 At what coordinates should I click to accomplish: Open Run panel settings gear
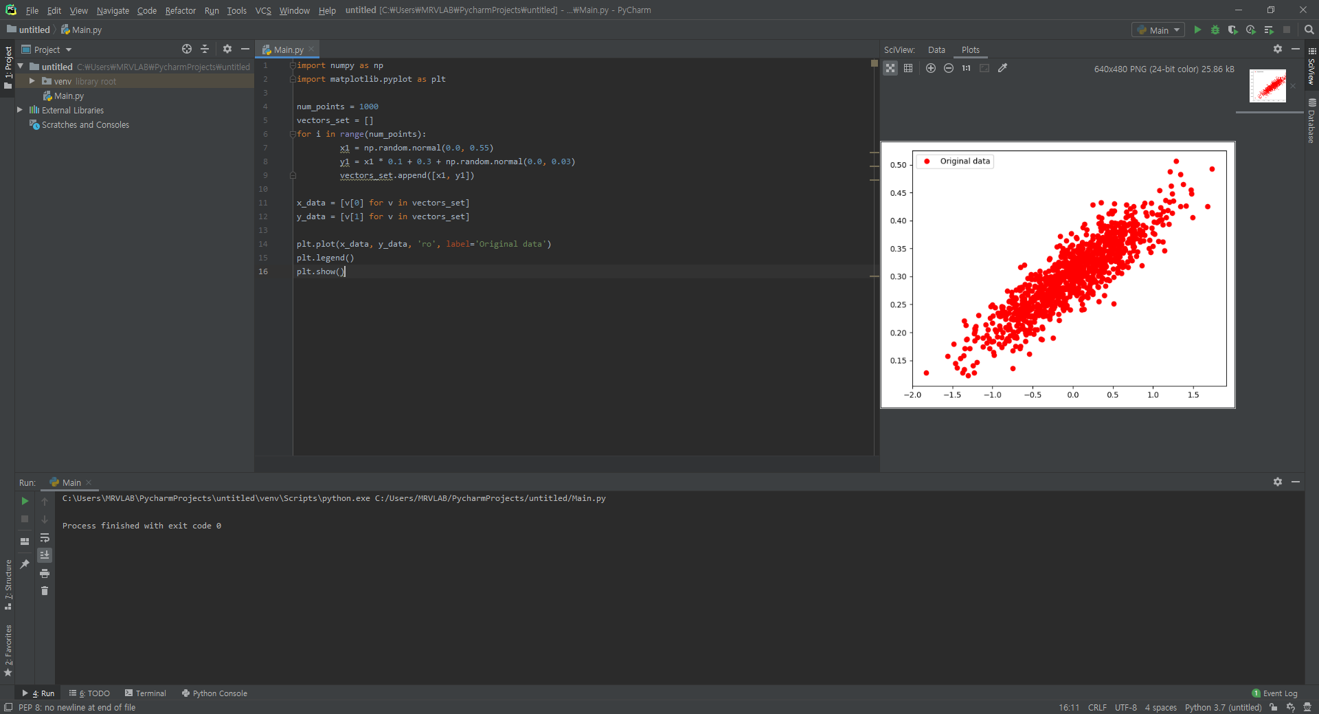pyautogui.click(x=1278, y=482)
